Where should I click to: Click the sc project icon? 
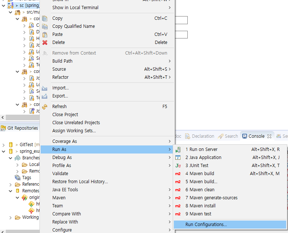11,5
